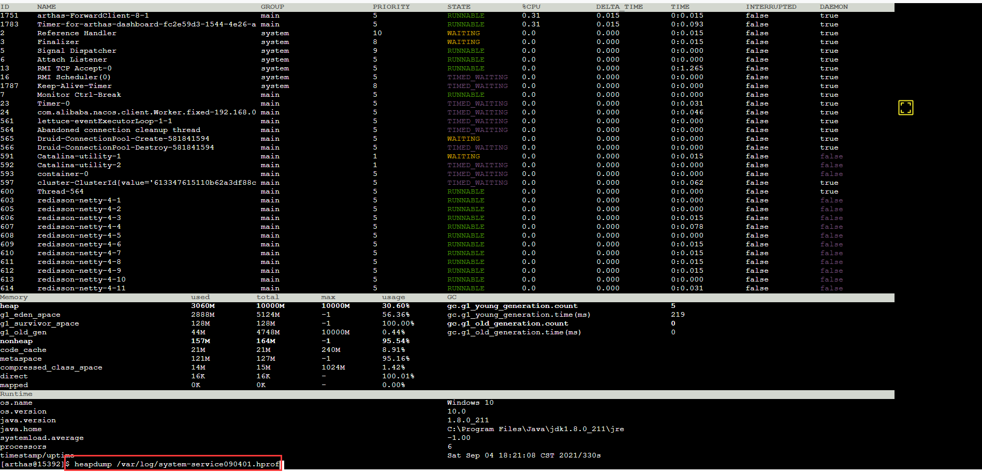Click thread redisson-netty-4-10
The image size is (982, 473).
coord(81,279)
